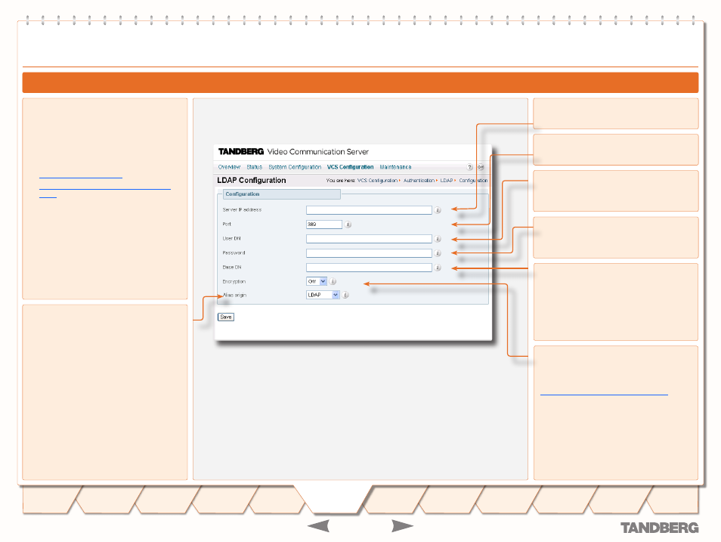
Task: Go to previous page with left arrow
Action: pos(318,526)
